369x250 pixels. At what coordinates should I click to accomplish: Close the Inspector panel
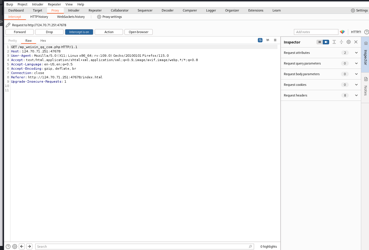(x=356, y=42)
